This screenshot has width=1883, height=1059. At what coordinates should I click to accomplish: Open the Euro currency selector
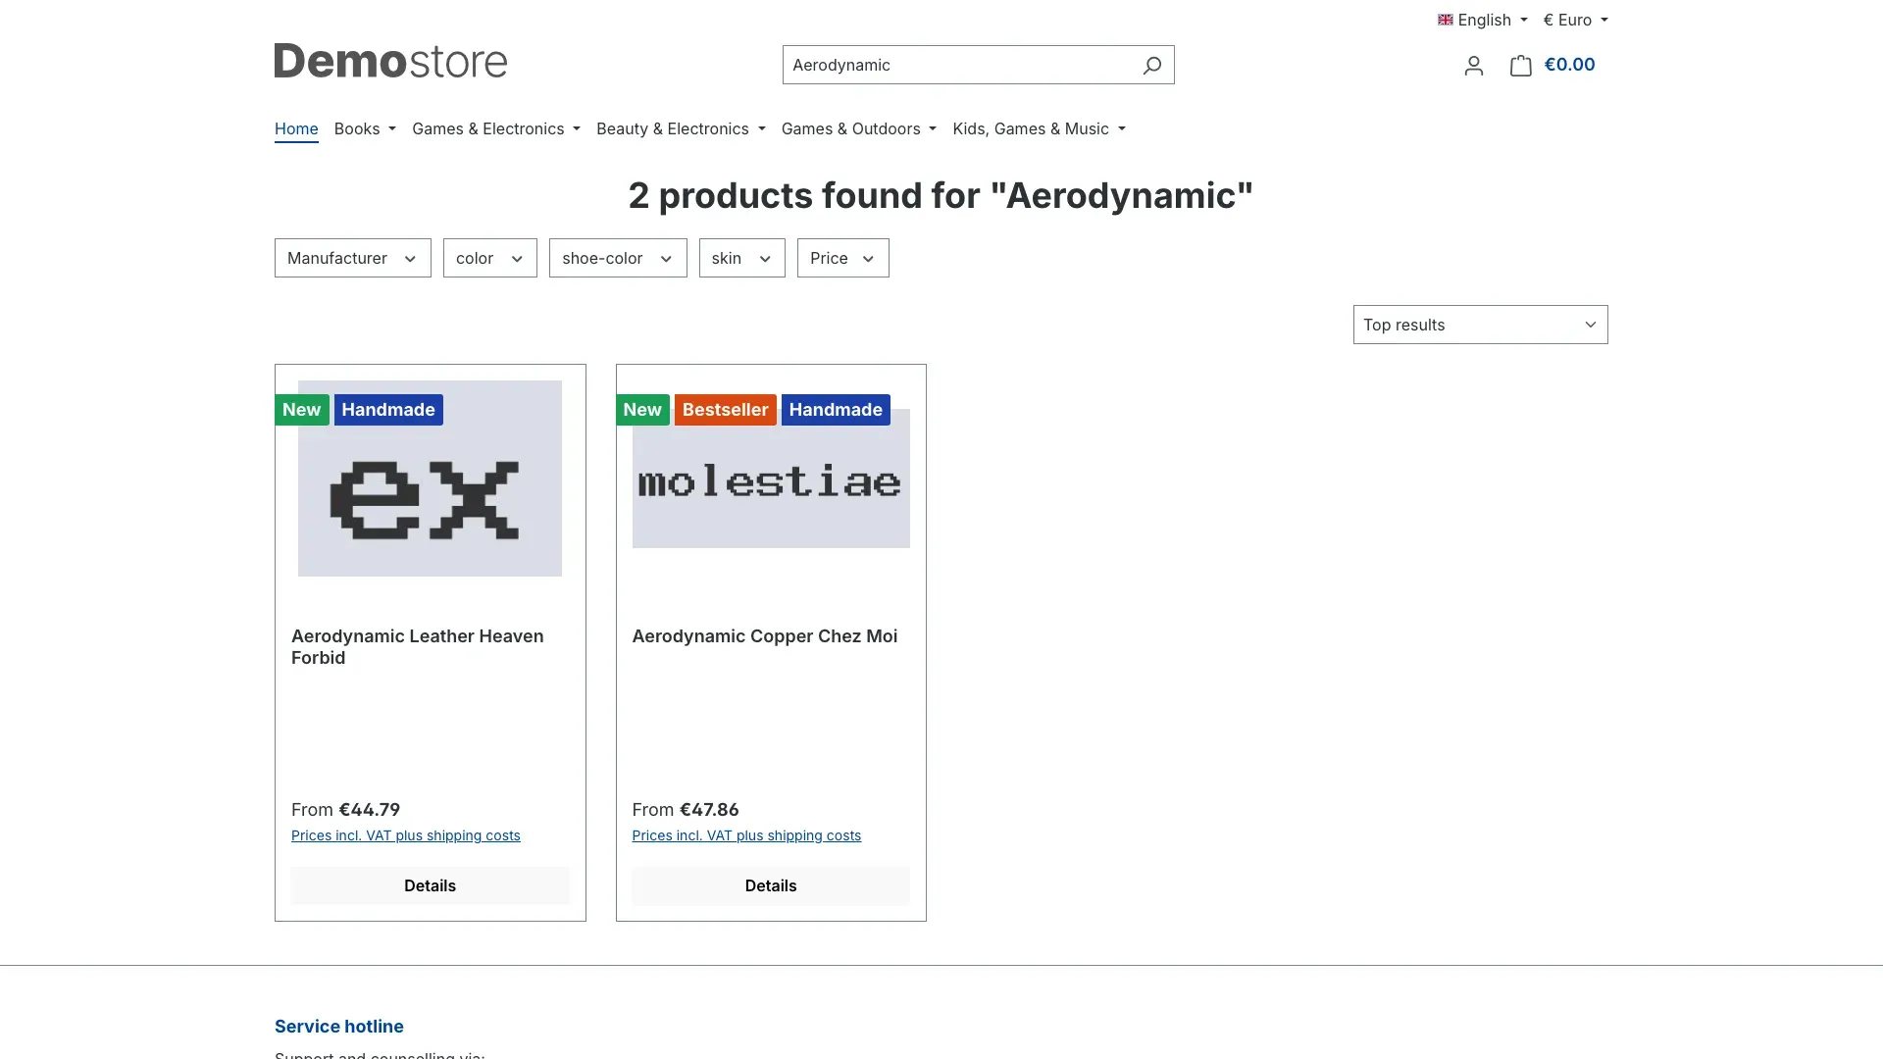coord(1575,20)
